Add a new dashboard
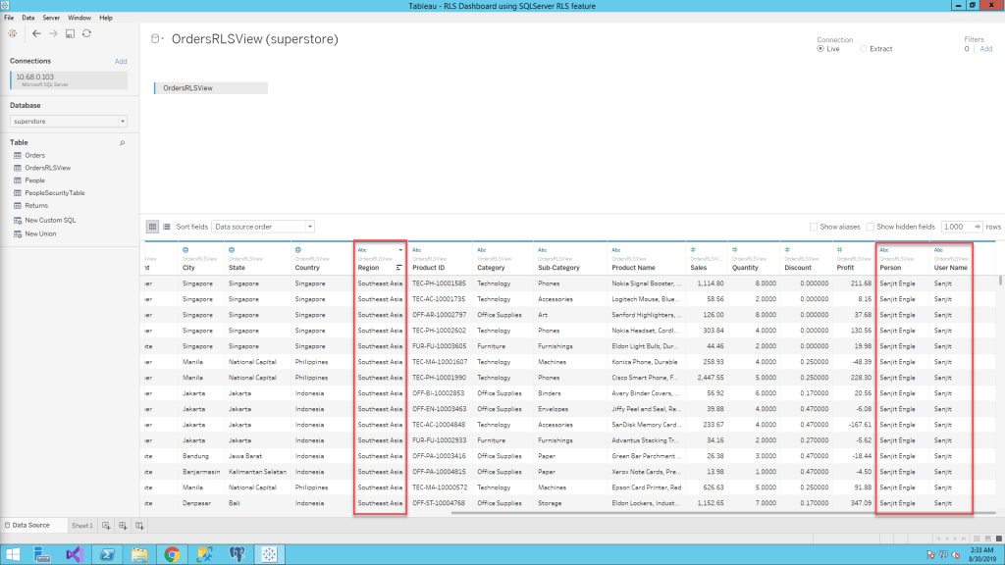Image resolution: width=1005 pixels, height=565 pixels. pos(123,526)
